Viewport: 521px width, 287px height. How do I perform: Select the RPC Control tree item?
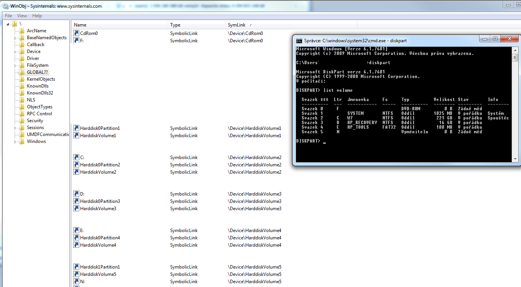39,114
